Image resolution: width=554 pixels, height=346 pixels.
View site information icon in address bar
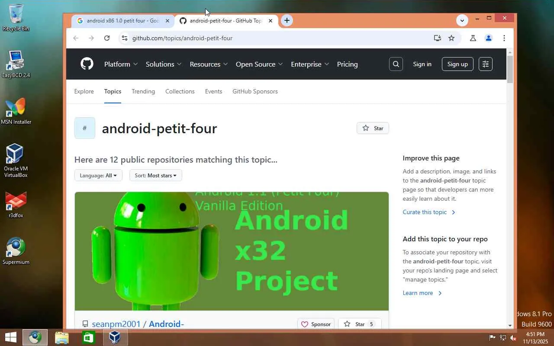125,38
